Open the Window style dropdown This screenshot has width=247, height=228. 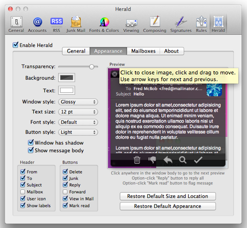pyautogui.click(x=78, y=102)
